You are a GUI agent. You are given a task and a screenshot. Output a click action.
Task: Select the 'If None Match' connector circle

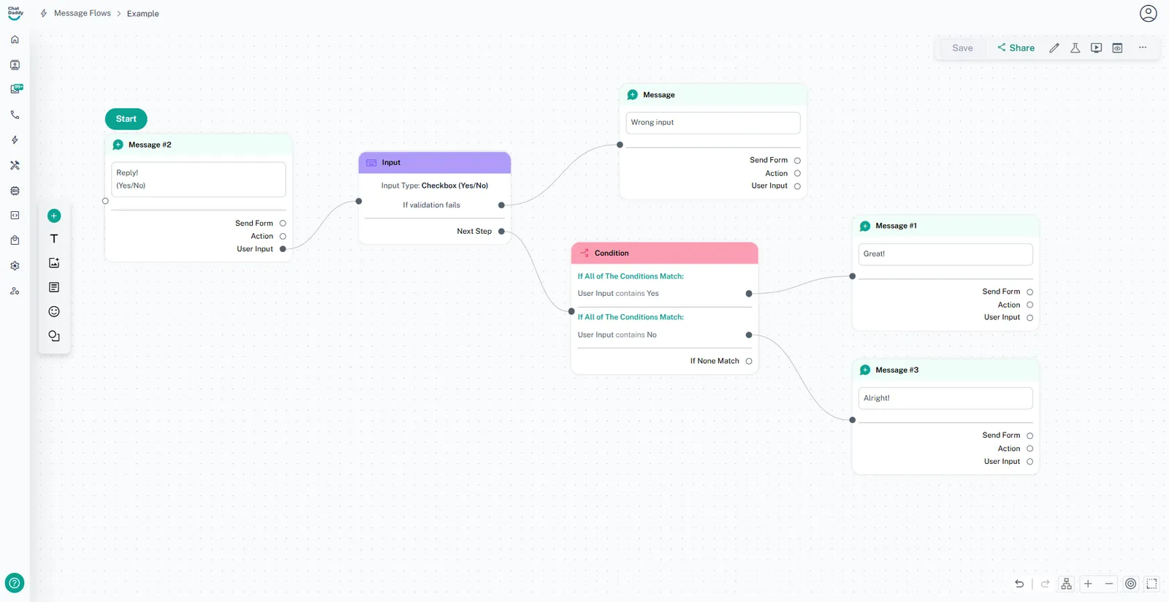point(749,361)
